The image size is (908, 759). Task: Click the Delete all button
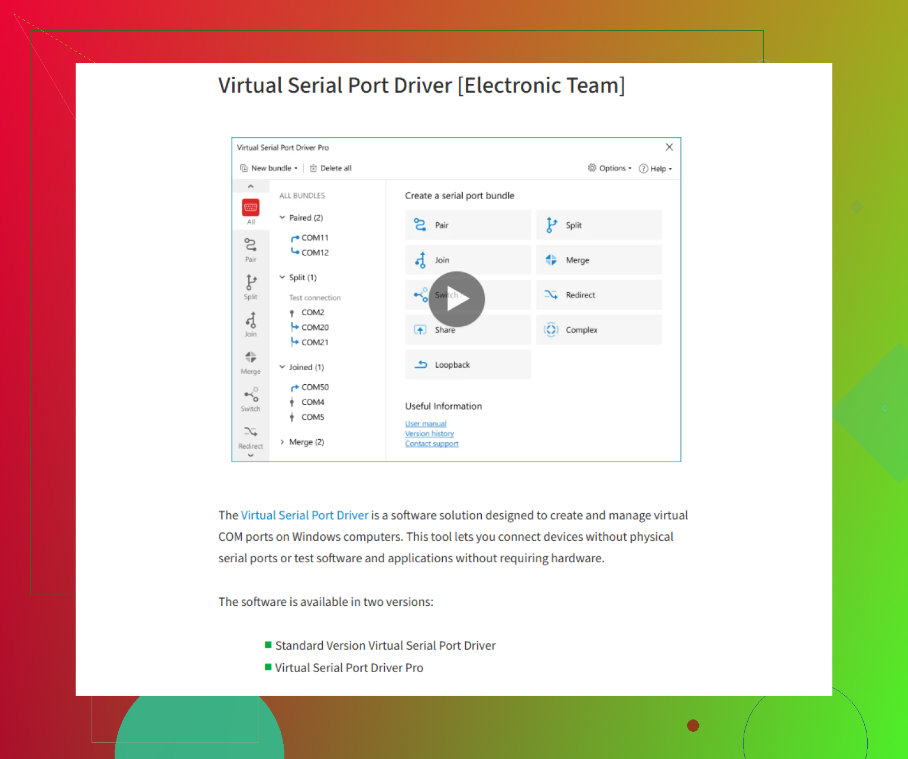[330, 168]
